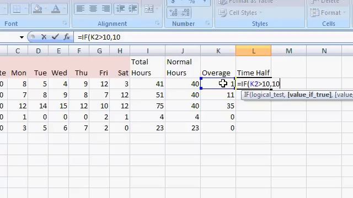
Task: Click Total Hours cell showing 75
Action: 148,106
